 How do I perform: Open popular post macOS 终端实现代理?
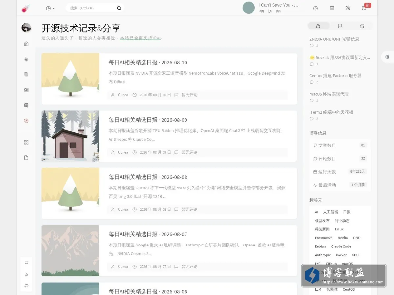click(329, 94)
